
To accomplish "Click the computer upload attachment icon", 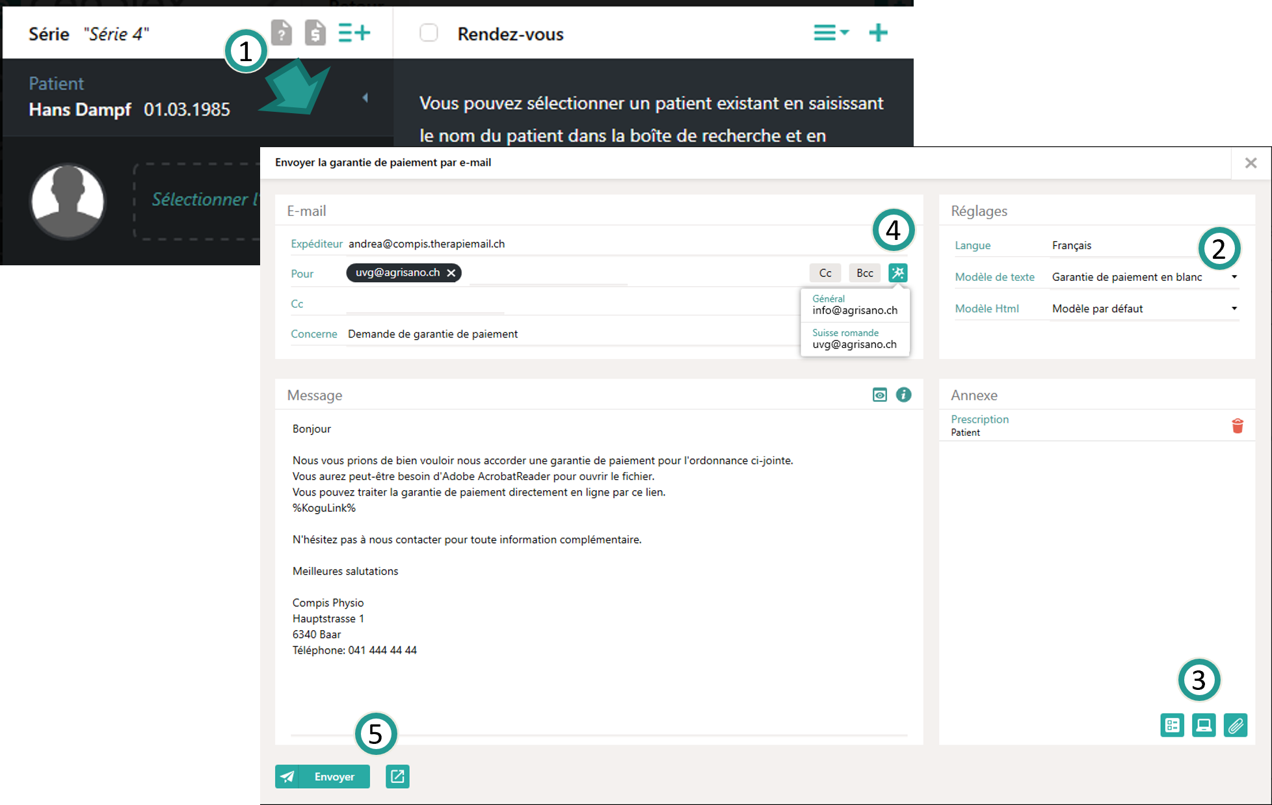I will pyautogui.click(x=1204, y=724).
